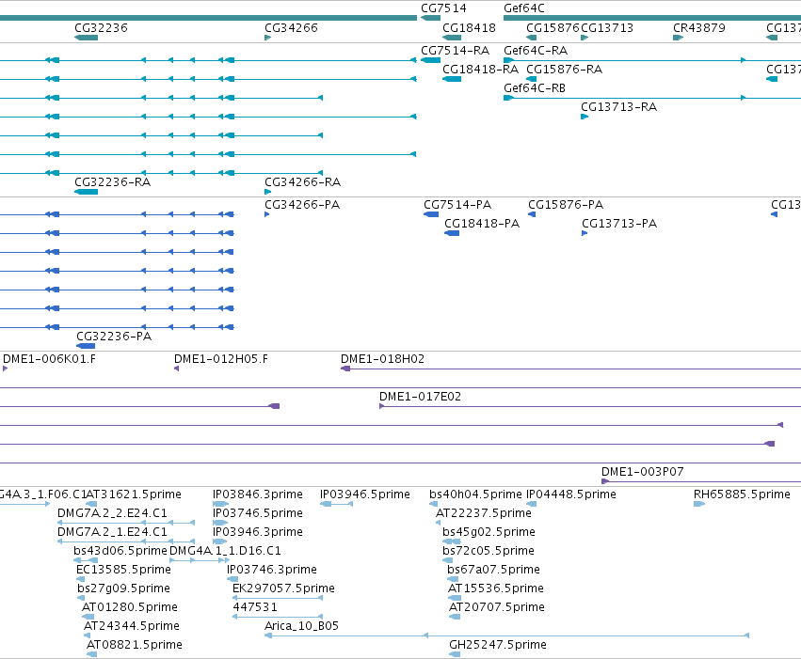Select EST IP03946.5prime
Image resolution: width=801 pixels, height=659 pixels.
pyautogui.click(x=365, y=494)
